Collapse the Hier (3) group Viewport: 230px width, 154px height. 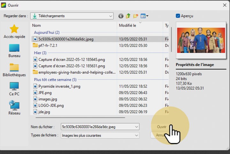[40, 53]
